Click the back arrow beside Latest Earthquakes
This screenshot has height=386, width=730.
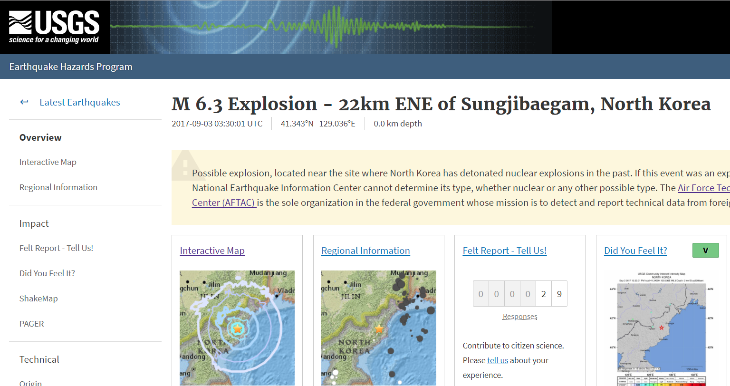[x=24, y=102]
